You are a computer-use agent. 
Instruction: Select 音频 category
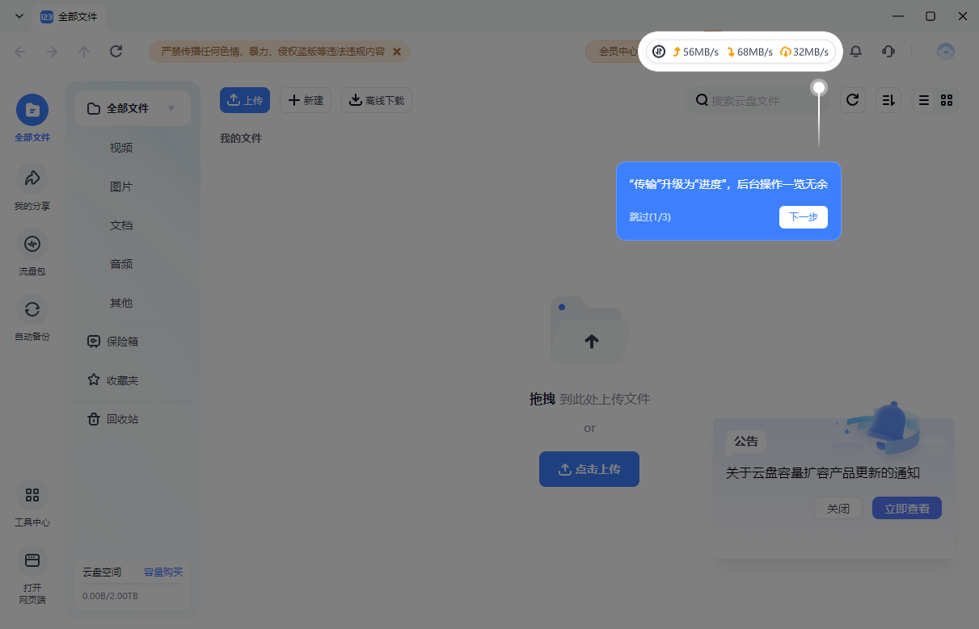pos(121,264)
